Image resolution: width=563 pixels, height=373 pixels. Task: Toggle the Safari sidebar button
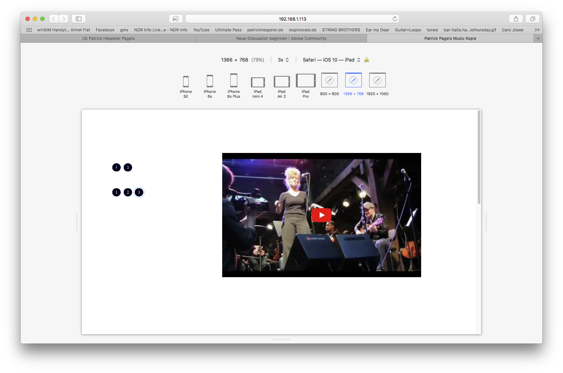pos(78,19)
